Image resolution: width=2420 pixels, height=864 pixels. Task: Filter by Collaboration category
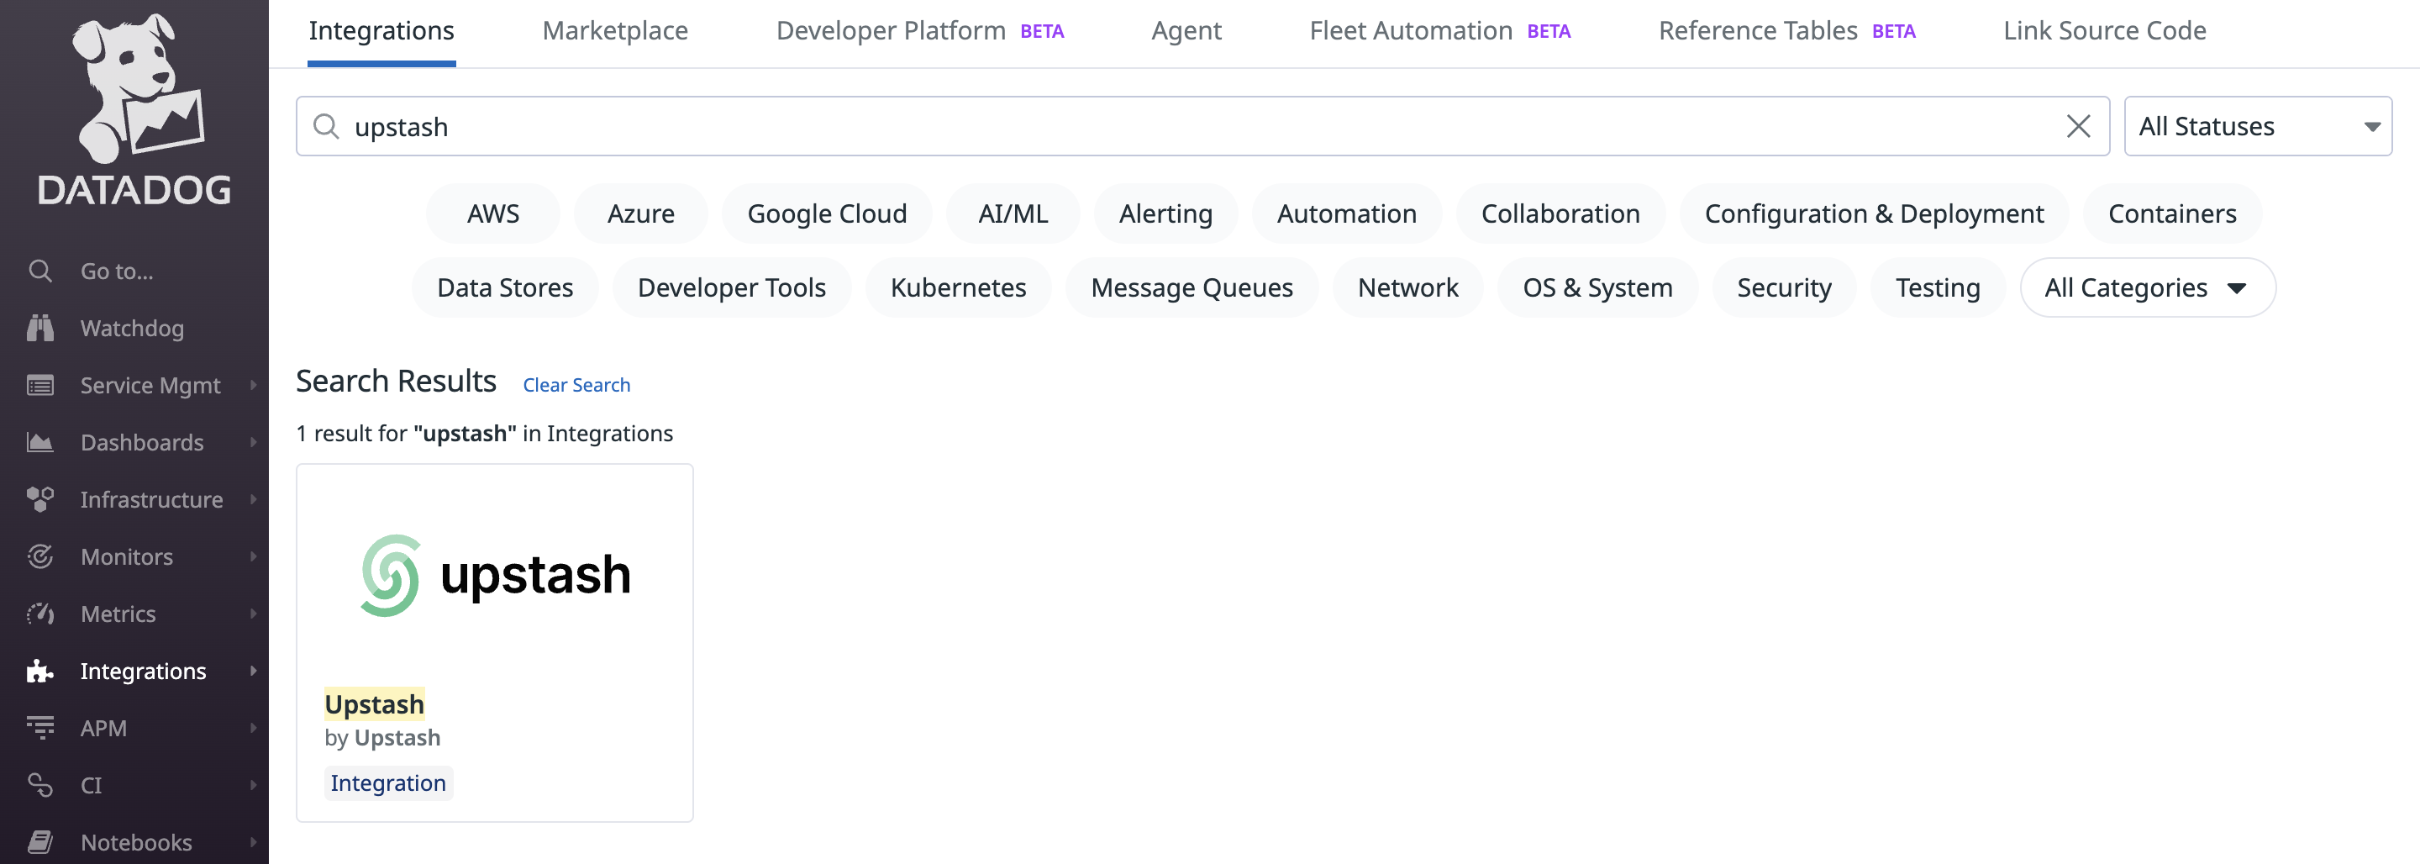(1560, 213)
